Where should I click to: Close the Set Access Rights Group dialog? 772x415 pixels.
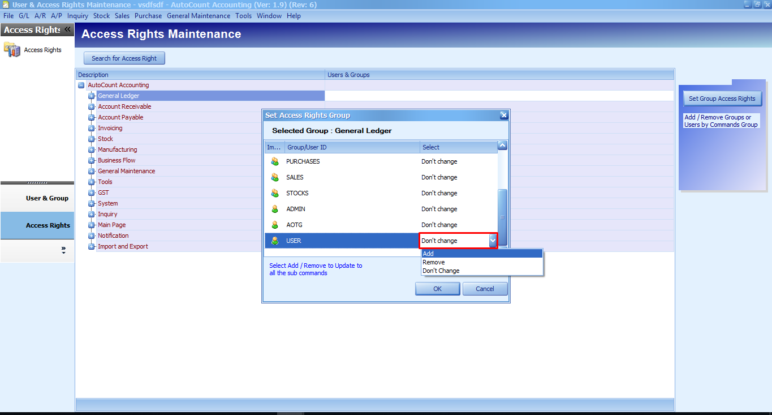[x=504, y=115]
